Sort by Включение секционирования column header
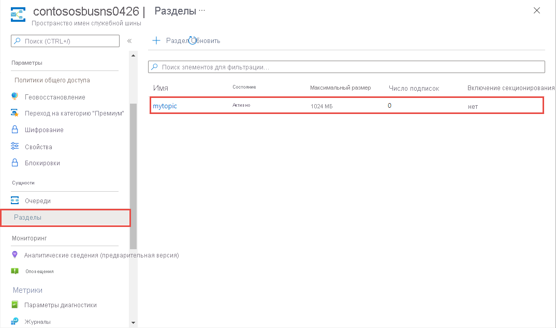 [x=510, y=88]
